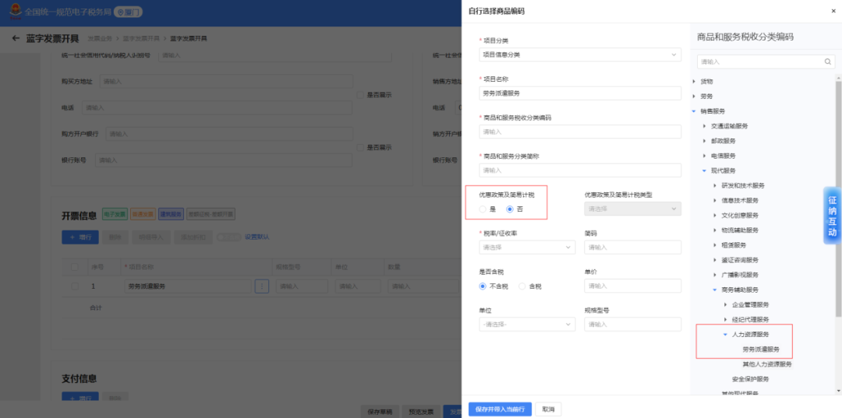Collapse the 商务辅助服务 node
842x418 pixels.
coord(715,290)
